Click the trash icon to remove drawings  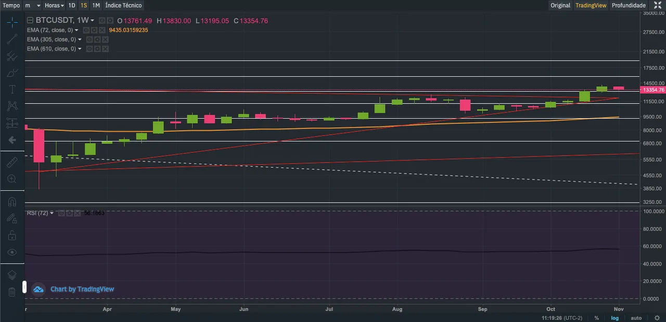[x=12, y=292]
